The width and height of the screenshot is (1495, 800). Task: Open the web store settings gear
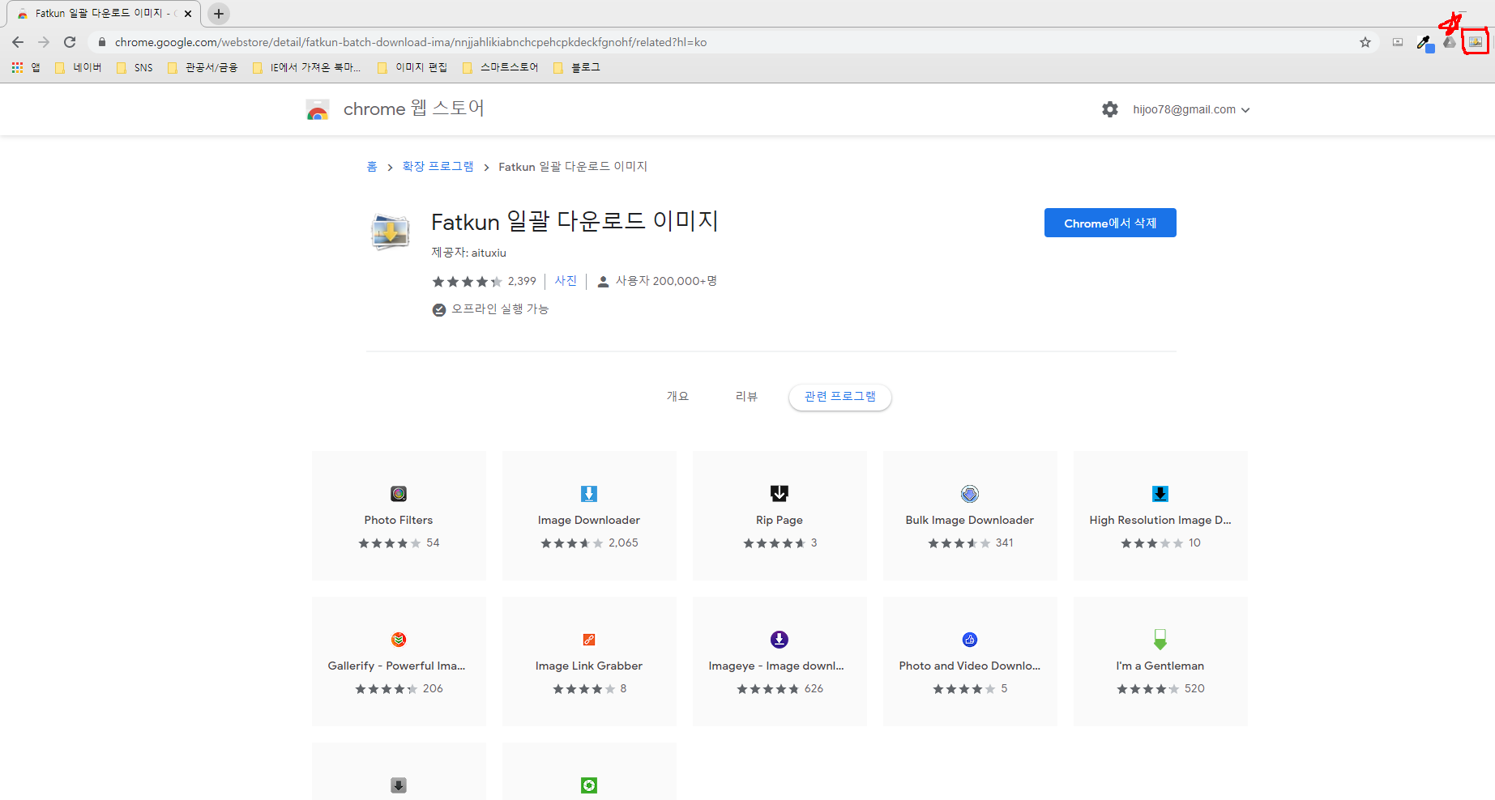coord(1110,109)
